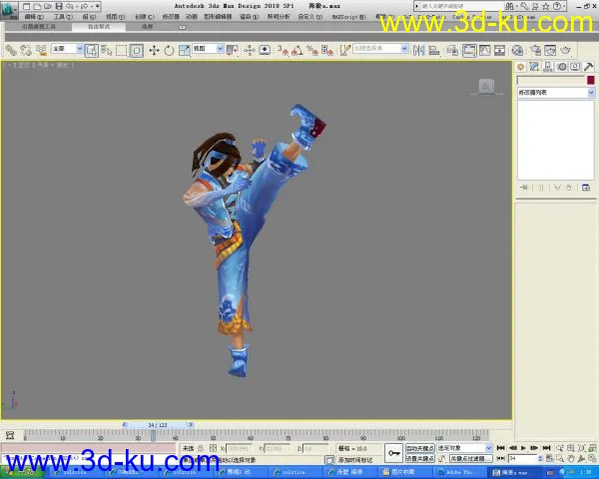The image size is (599, 479).
Task: Switch to the Create command panel tab
Action: (520, 67)
